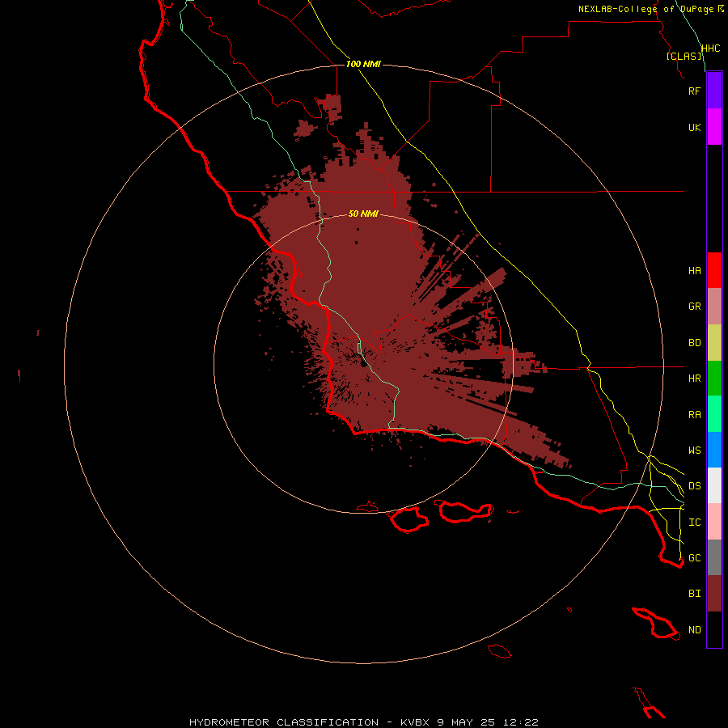The image size is (728, 728).
Task: Click the 9 MAY 25 date text
Action: 466,722
